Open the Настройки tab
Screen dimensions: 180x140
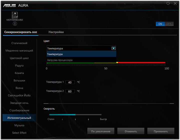coord(56,32)
